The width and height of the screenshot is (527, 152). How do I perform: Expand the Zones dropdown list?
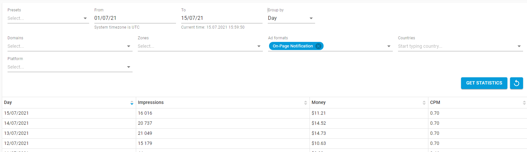tap(200, 46)
